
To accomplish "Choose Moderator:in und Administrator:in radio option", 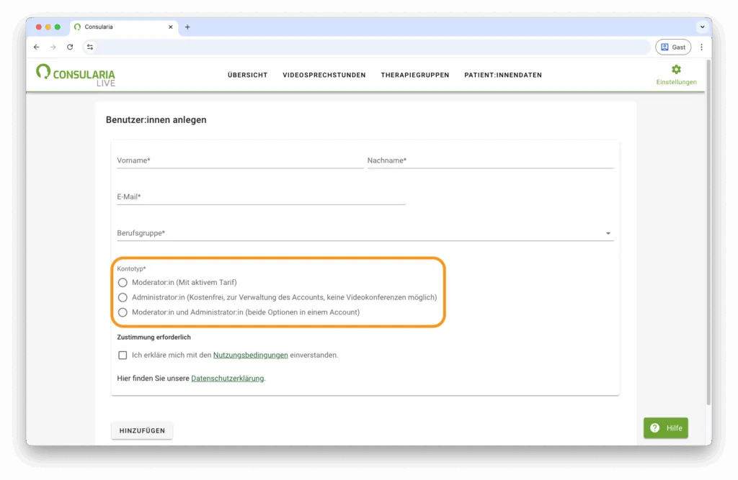I will click(123, 312).
